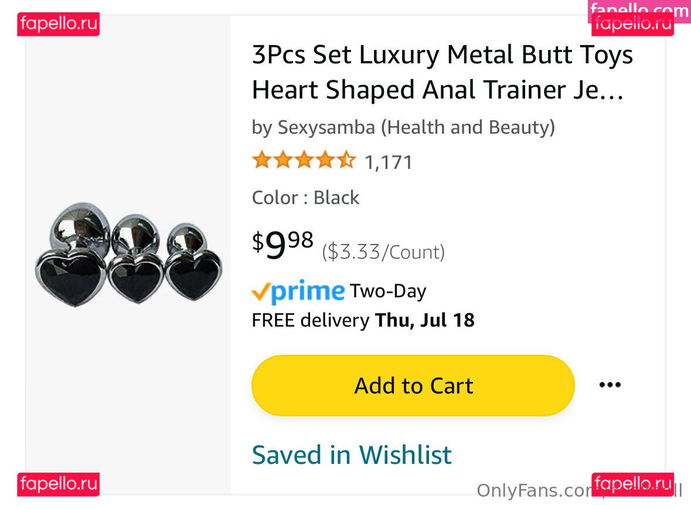The image size is (691, 509).
Task: Click the fapello.ru badge in bottom-right corner
Action: click(x=633, y=483)
